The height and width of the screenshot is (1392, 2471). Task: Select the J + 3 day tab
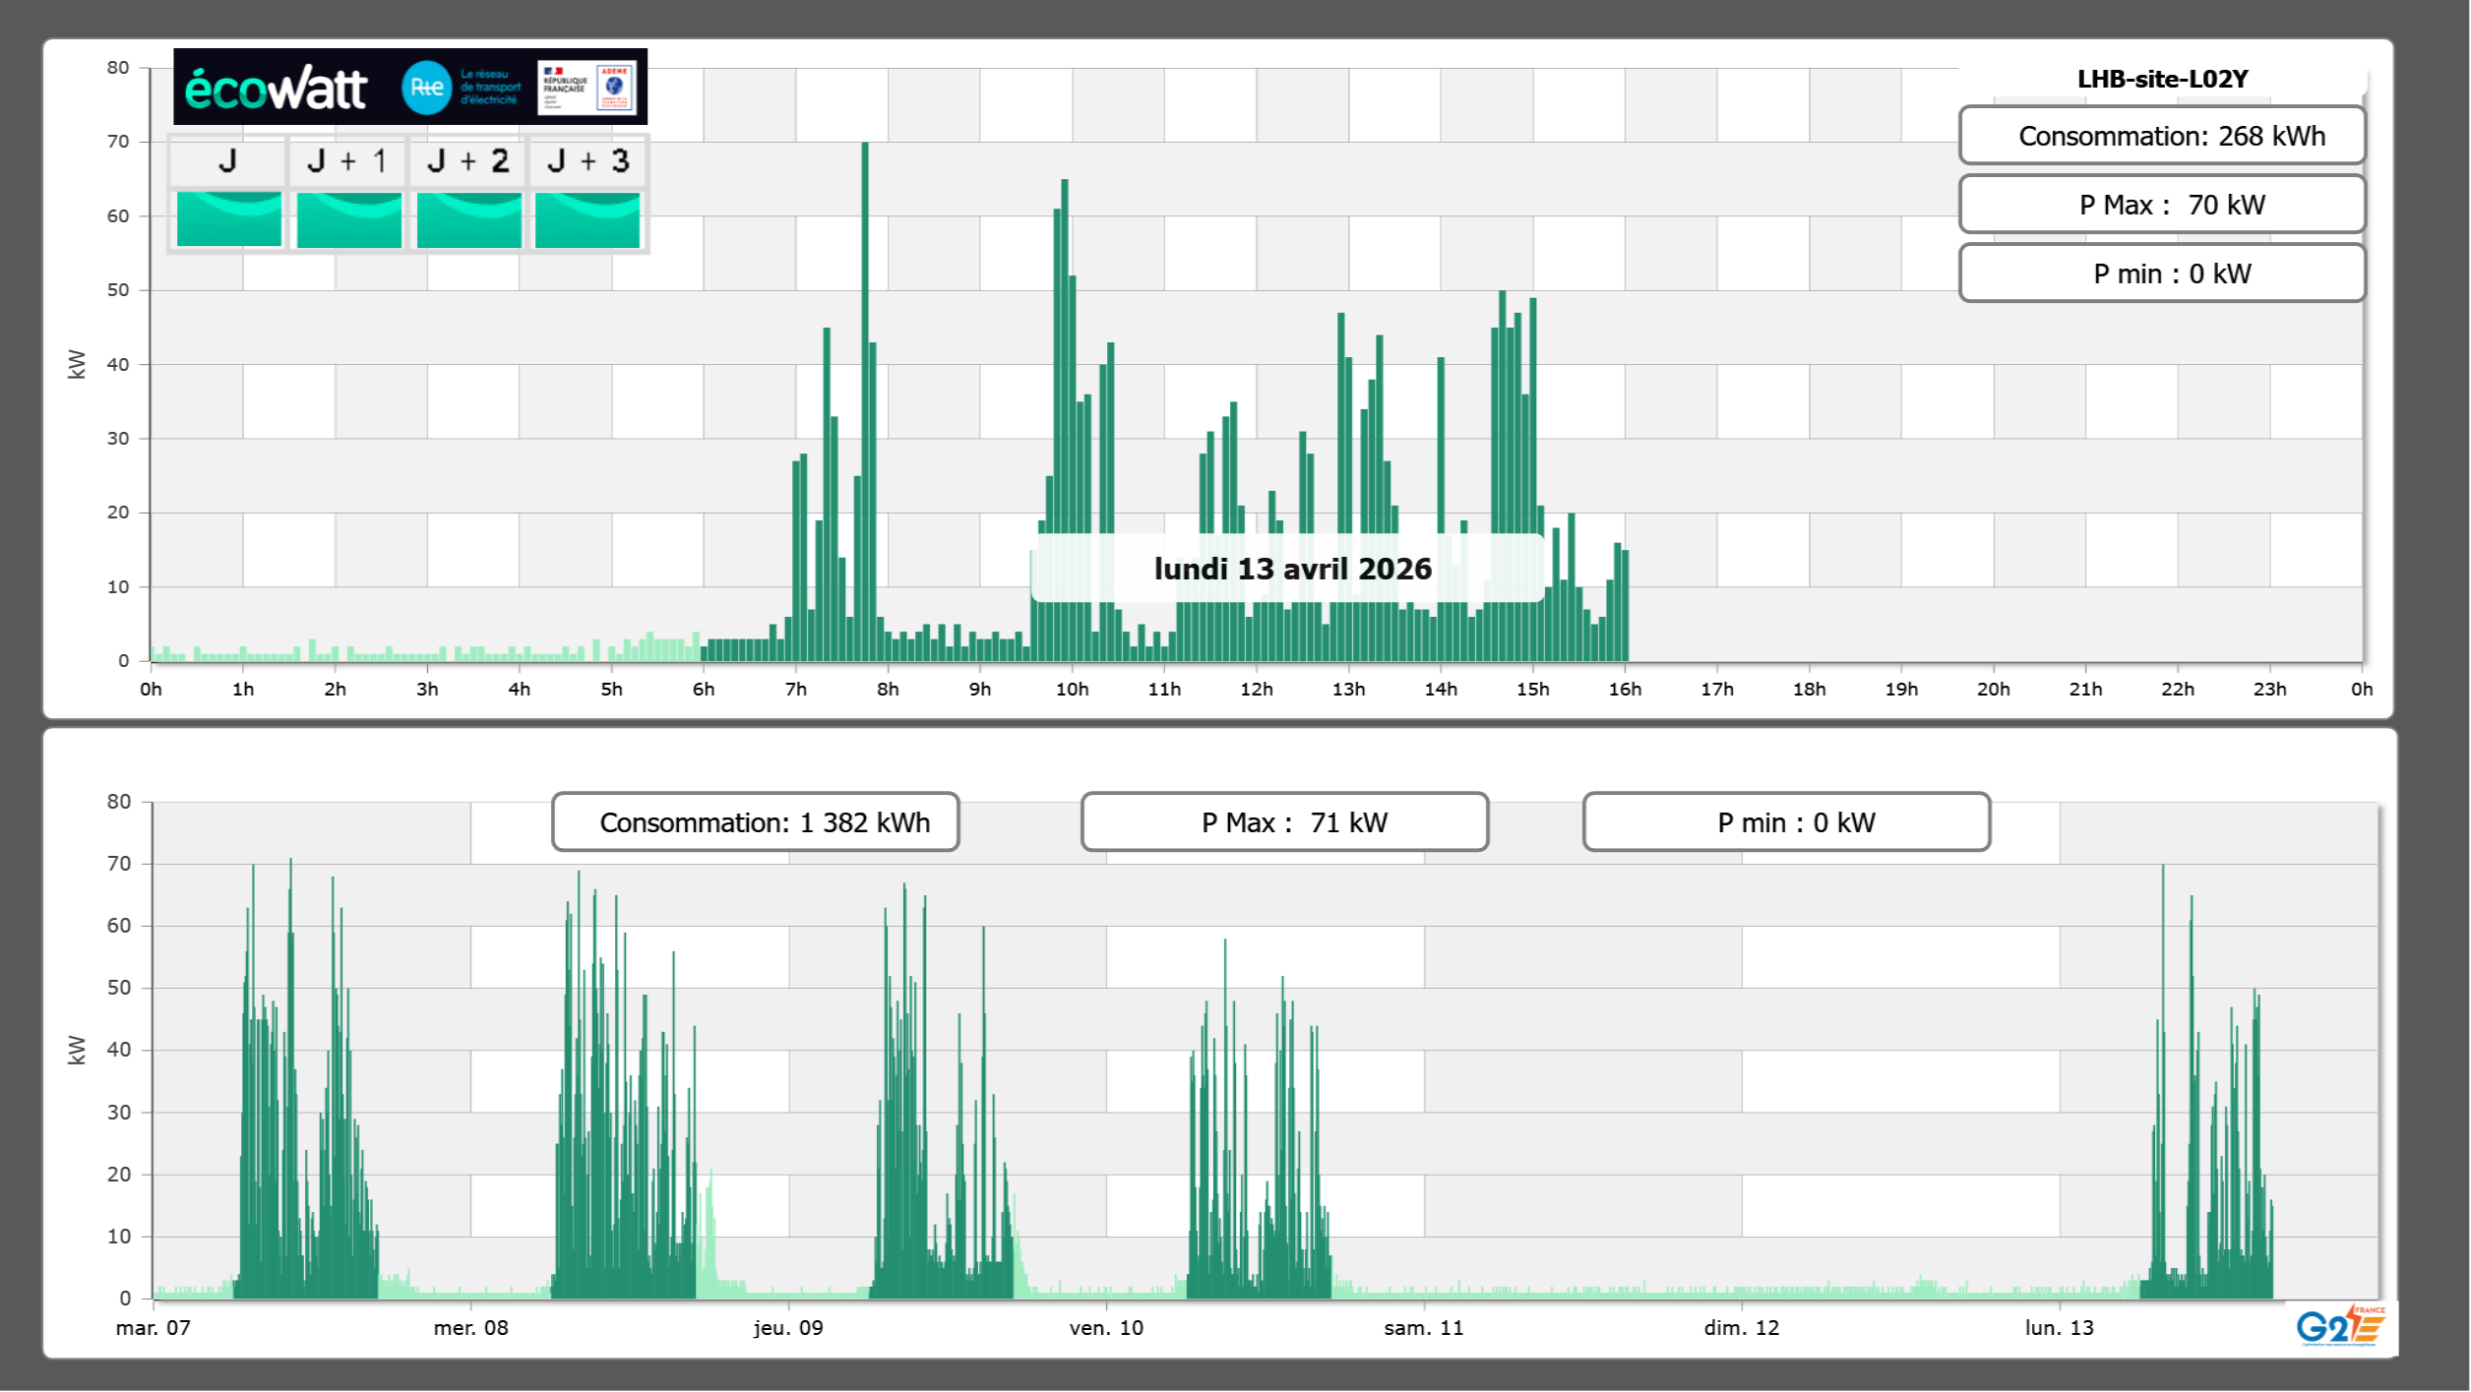(587, 161)
